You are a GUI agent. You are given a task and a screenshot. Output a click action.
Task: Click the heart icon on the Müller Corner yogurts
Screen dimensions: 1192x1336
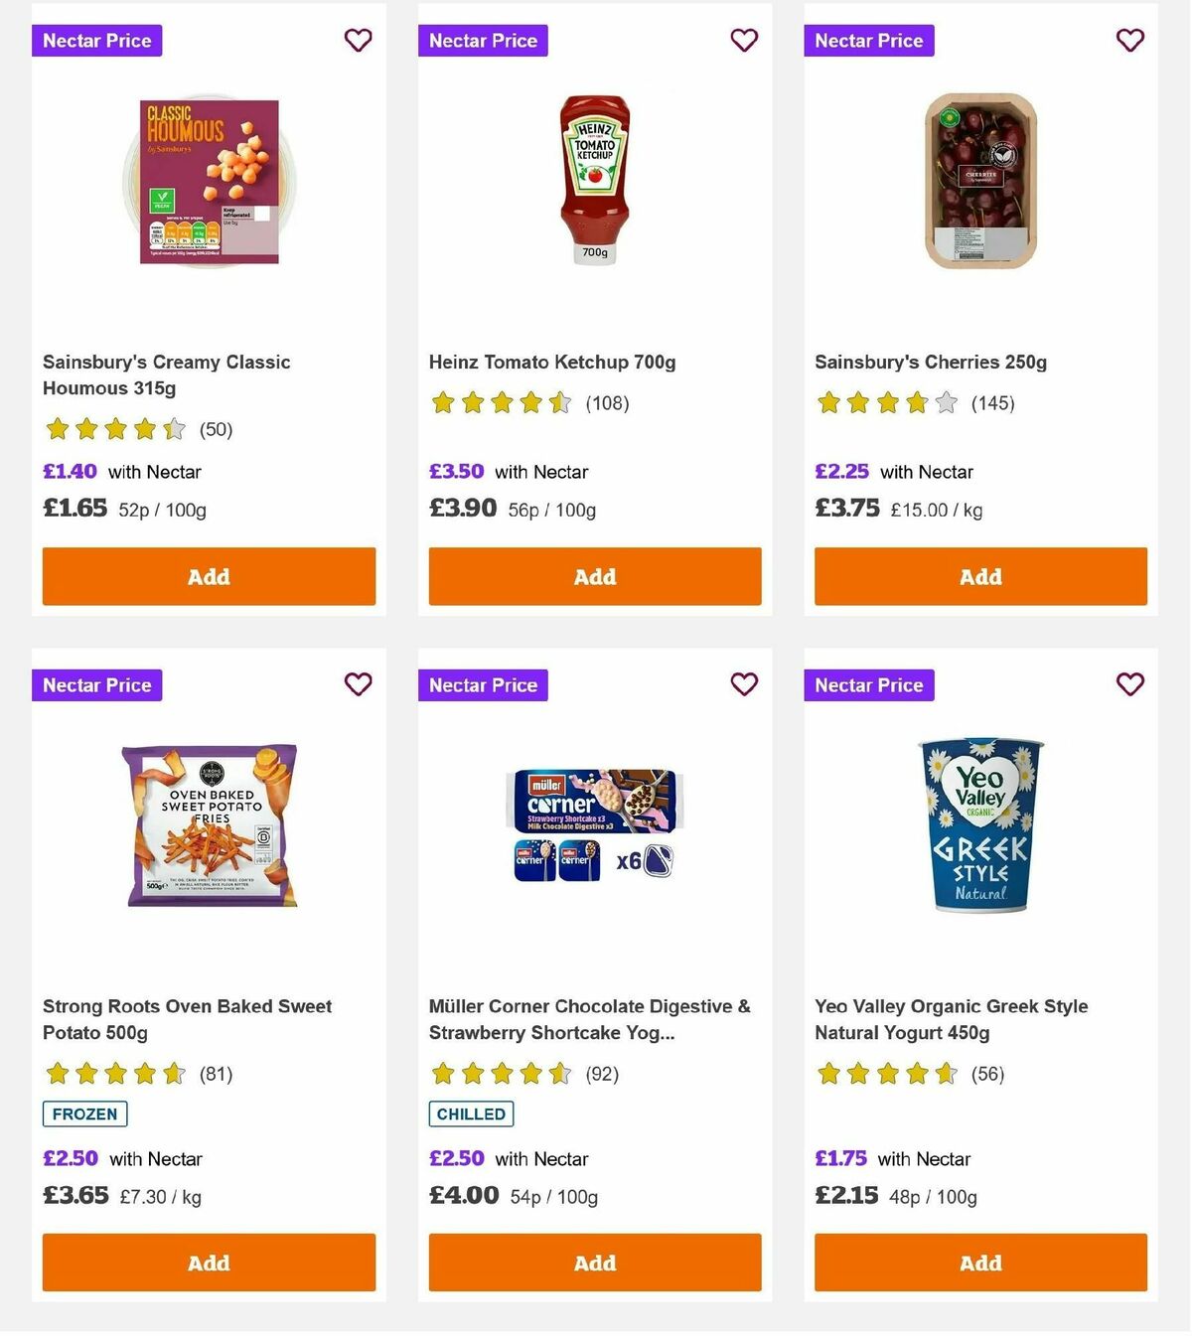click(744, 684)
